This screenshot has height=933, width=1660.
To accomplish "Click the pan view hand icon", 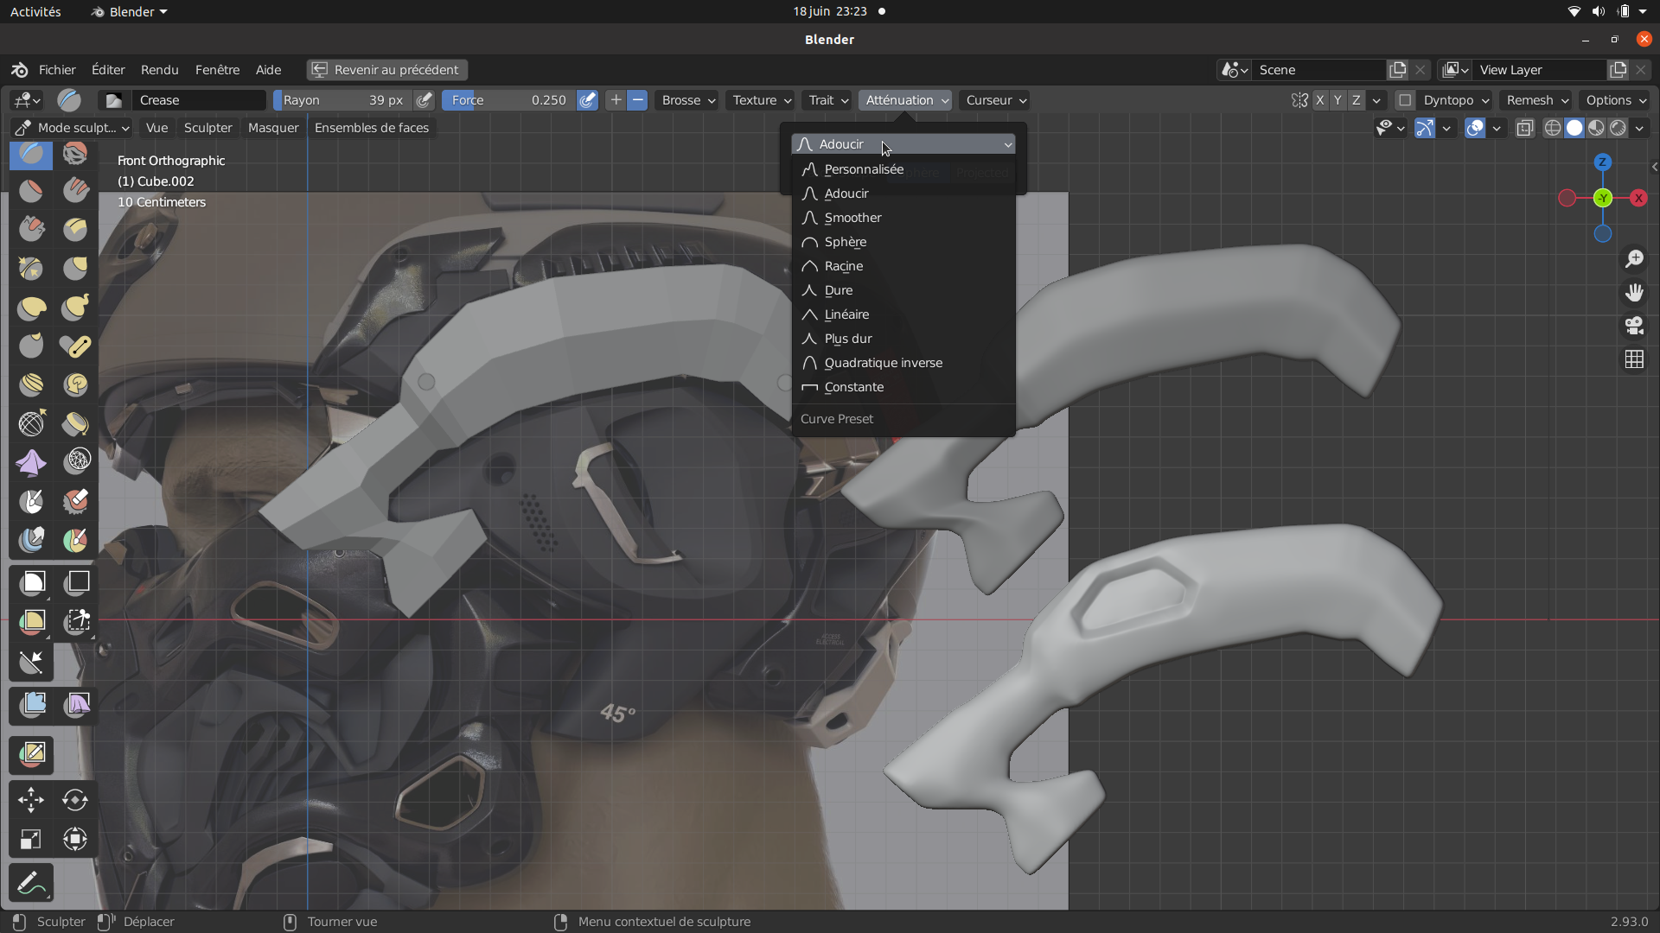I will click(x=1634, y=293).
